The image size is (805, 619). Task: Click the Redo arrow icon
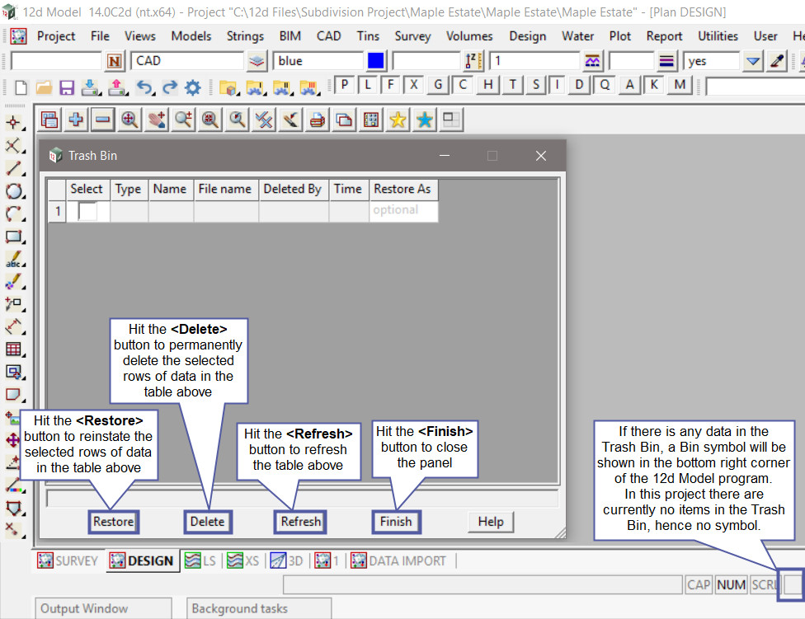pos(169,87)
